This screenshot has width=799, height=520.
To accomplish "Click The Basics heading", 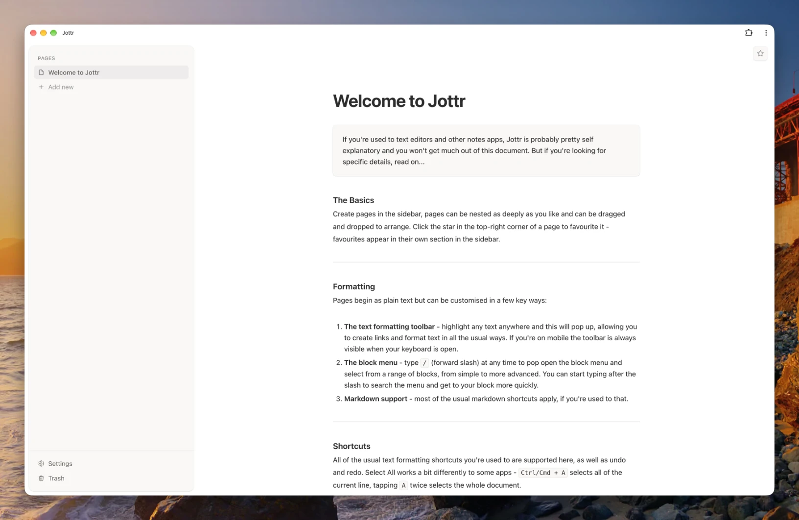I will click(x=353, y=200).
